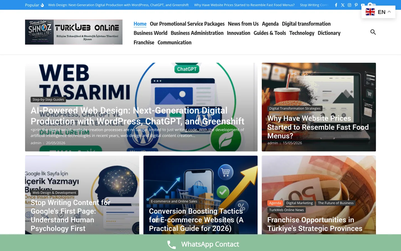Open the Conversion Boosting Tactics article title

click(196, 220)
